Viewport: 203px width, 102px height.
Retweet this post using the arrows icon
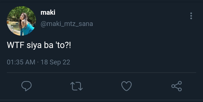(x=76, y=86)
